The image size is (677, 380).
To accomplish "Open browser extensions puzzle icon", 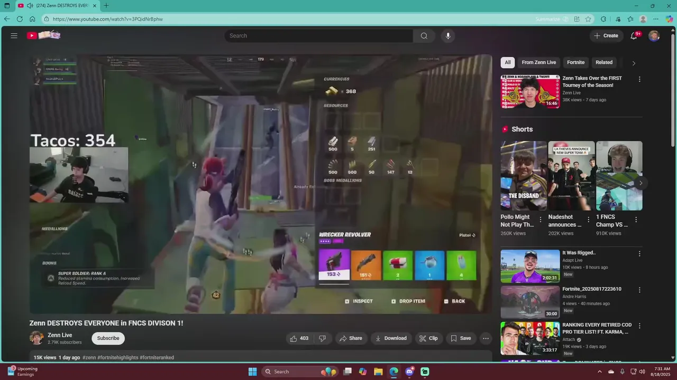I will [x=603, y=19].
